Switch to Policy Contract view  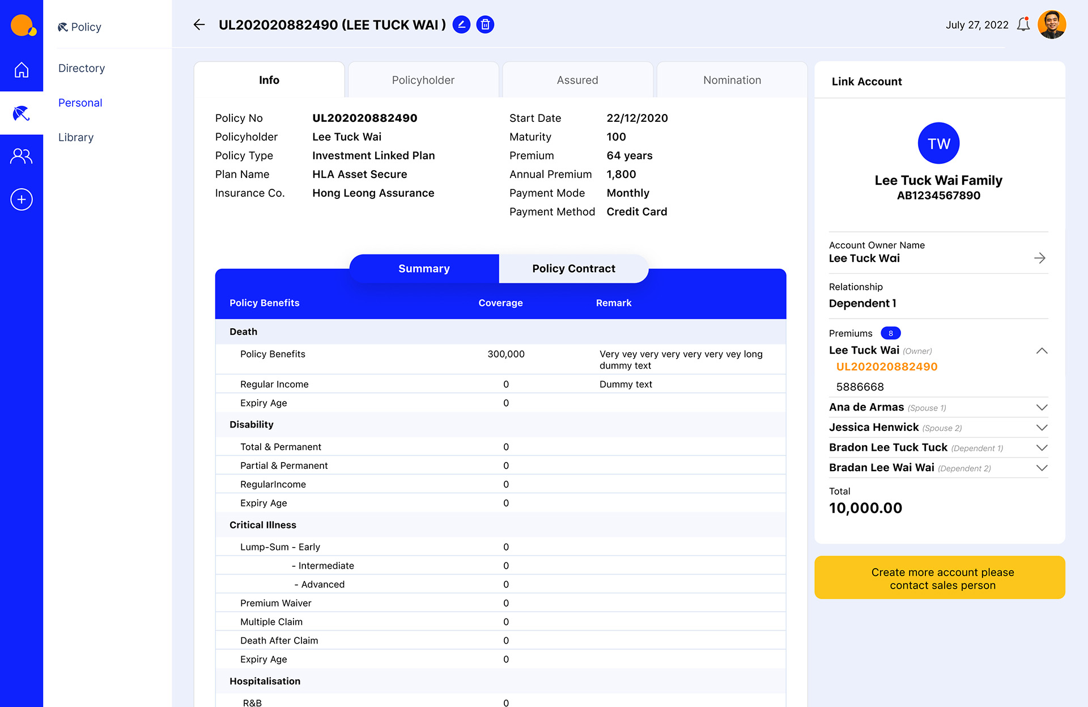pyautogui.click(x=573, y=269)
